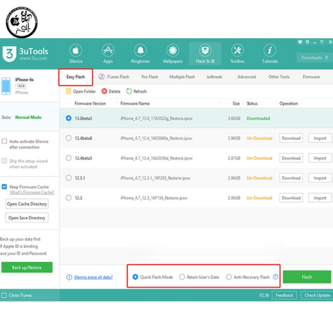Screen dimensions: 333x318
Task: Open the Firmware tab
Action: pos(311,77)
